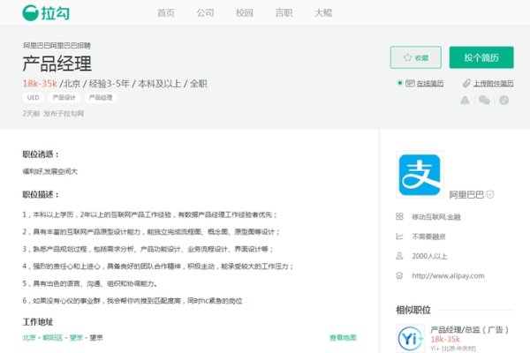The image size is (530, 353).
Task: Open the 在线简历 link
Action: tap(430, 83)
